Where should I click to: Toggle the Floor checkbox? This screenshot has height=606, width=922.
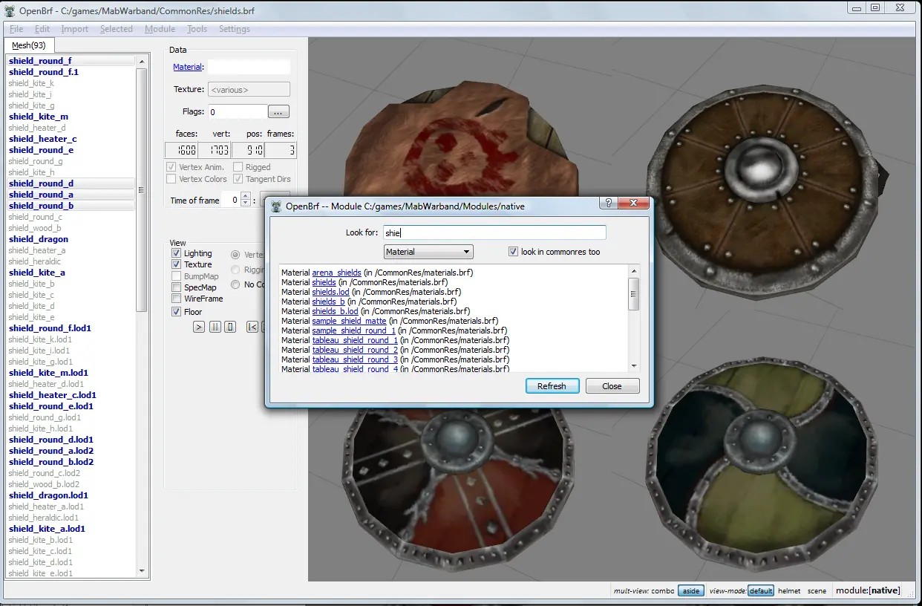click(177, 312)
